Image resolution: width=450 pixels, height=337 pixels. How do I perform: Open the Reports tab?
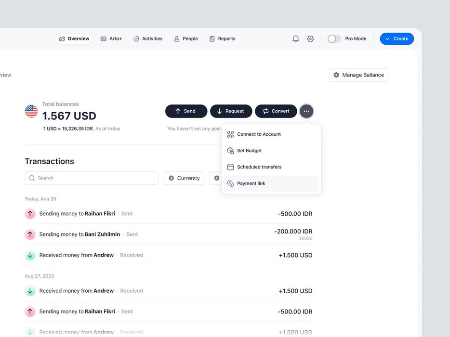pos(223,39)
